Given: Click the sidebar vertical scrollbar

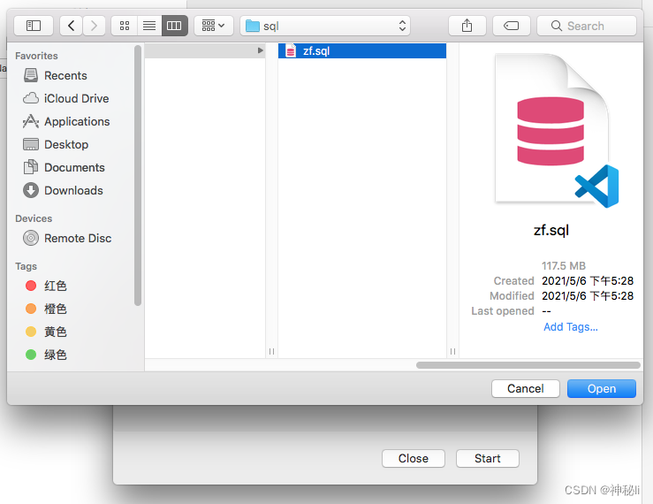Looking at the screenshot, I should (x=138, y=175).
